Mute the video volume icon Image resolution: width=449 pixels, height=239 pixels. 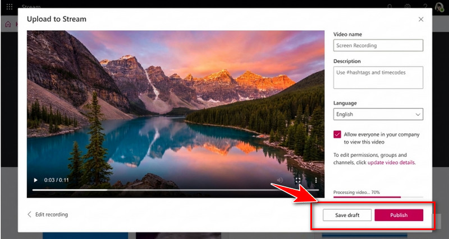[x=280, y=180]
